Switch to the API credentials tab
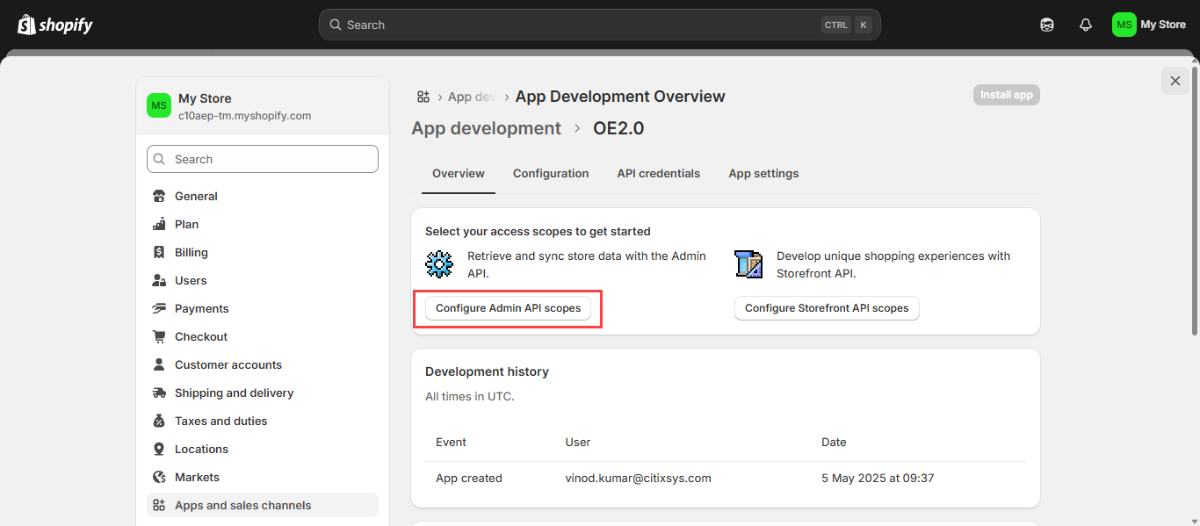Viewport: 1200px width, 526px height. pos(658,173)
